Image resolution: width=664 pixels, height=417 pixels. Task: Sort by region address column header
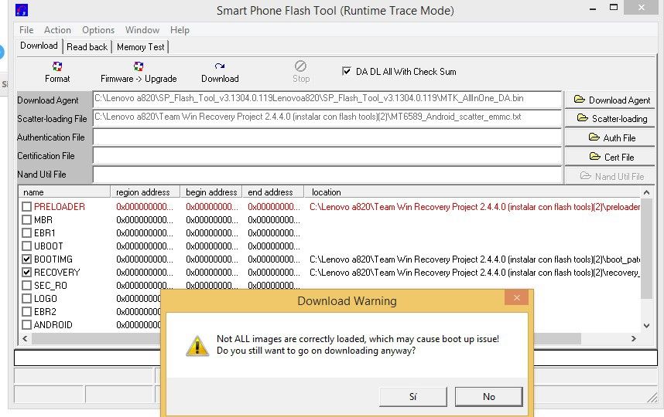click(145, 192)
